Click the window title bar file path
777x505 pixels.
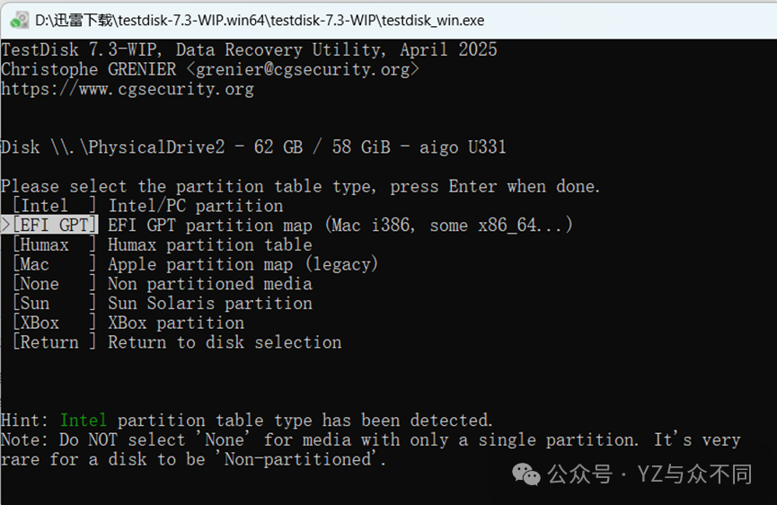260,20
